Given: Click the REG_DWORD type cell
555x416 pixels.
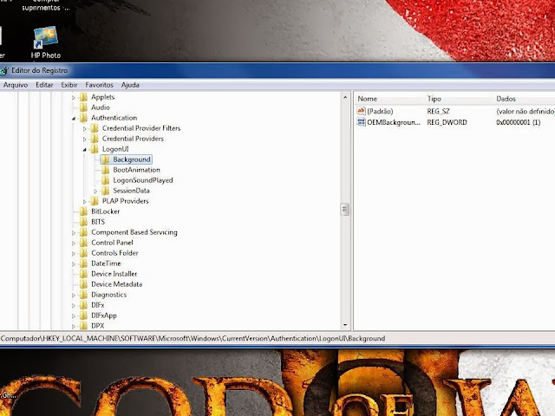Looking at the screenshot, I should click(447, 122).
